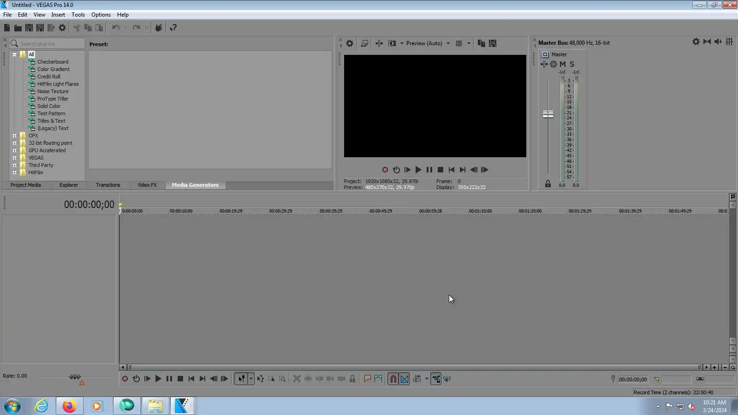Create a new project from toolbar

7,28
